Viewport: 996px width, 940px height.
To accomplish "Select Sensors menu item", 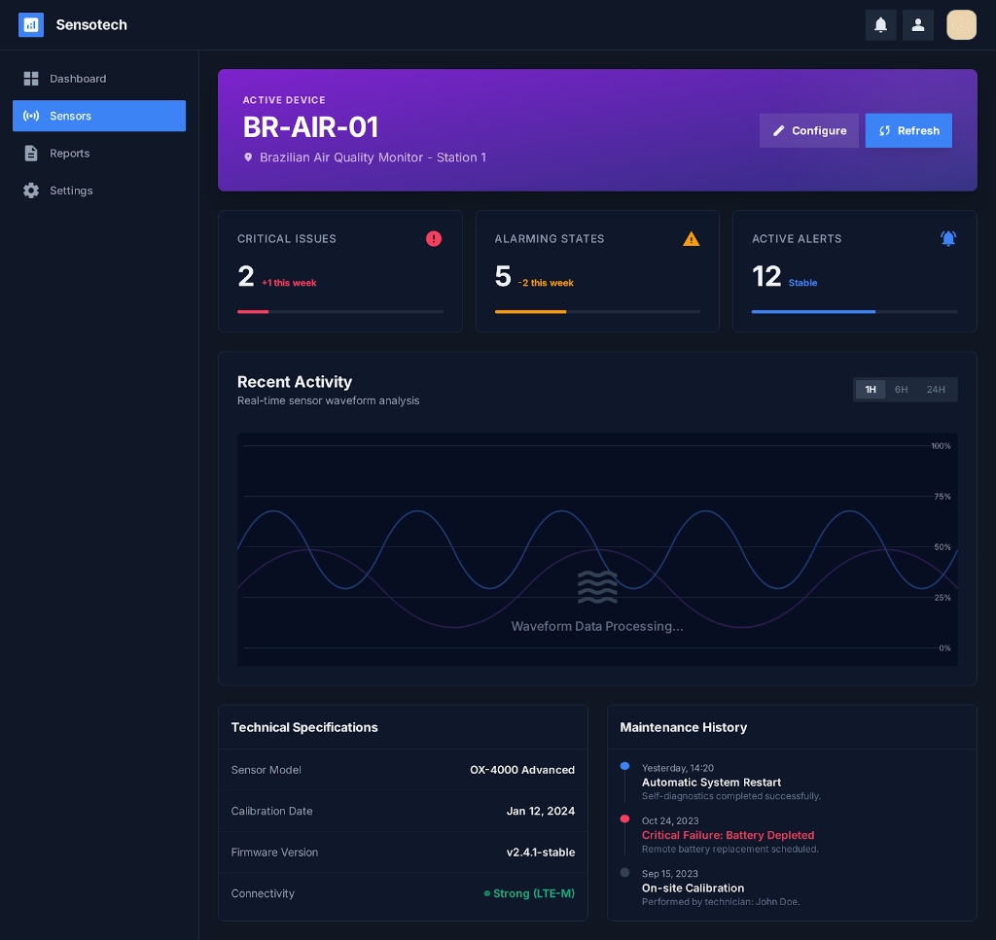I will (x=99, y=116).
